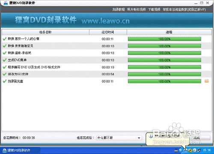
Task: Click the notification balloon message text
Action: coord(167,136)
